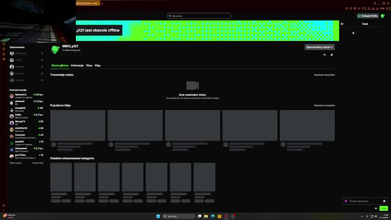Launch Microsoft Edge from the taskbar
391x220 pixels.
tap(213, 216)
